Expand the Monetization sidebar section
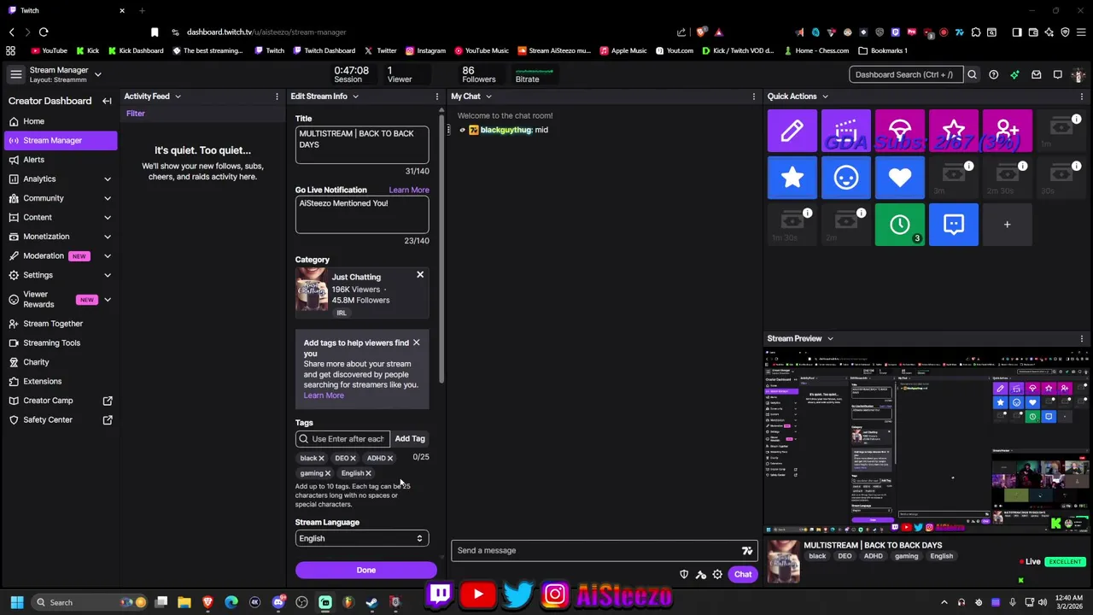The height and width of the screenshot is (615, 1093). 108,237
